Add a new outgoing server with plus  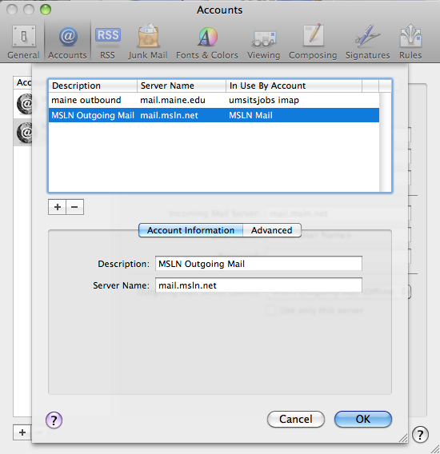click(57, 207)
